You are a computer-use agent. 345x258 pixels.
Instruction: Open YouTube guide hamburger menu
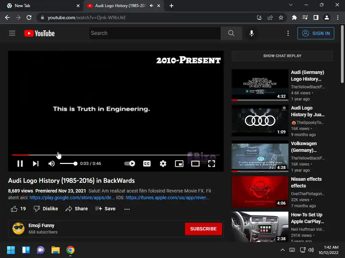click(12, 33)
